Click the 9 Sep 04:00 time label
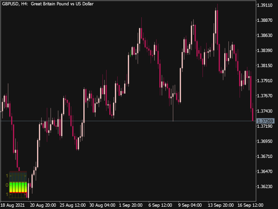 pos(190,205)
